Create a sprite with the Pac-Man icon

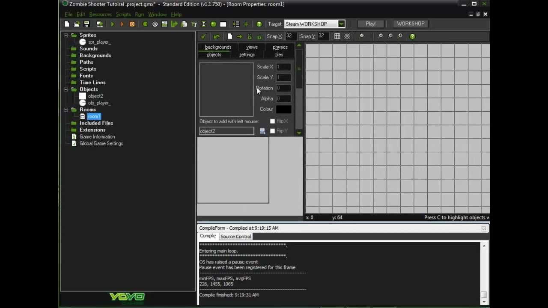point(145,24)
